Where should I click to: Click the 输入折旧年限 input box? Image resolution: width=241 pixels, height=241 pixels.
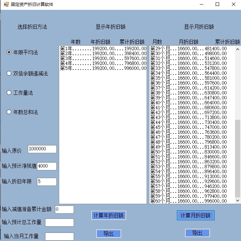point(47,182)
